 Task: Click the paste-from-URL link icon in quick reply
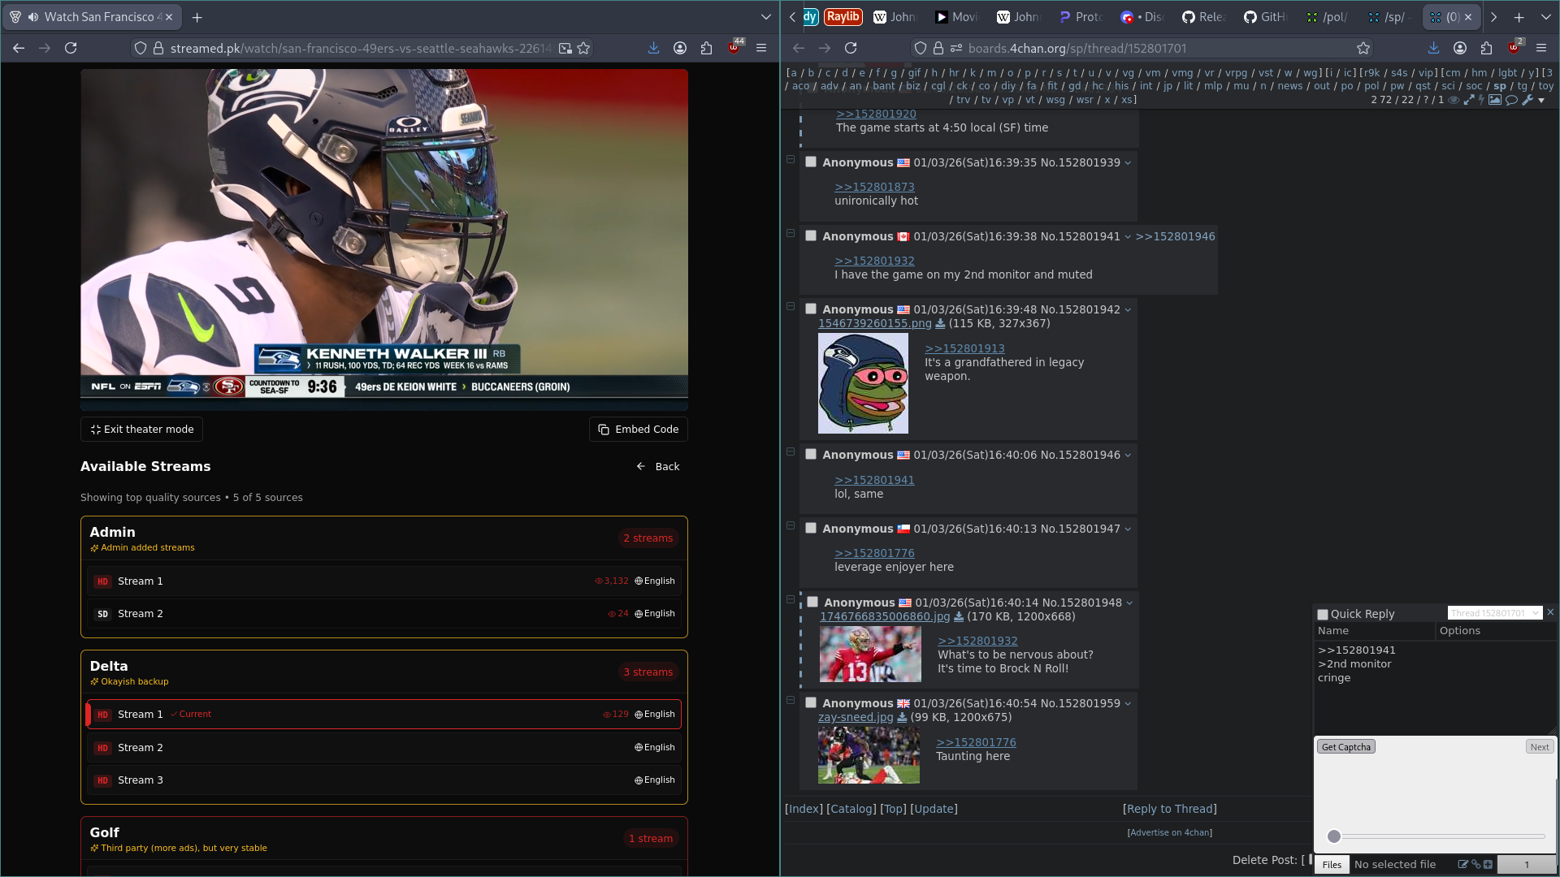1476,864
